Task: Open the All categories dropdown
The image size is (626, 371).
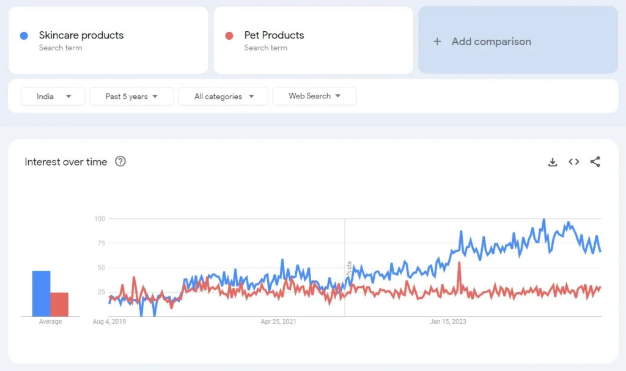Action: pyautogui.click(x=223, y=97)
